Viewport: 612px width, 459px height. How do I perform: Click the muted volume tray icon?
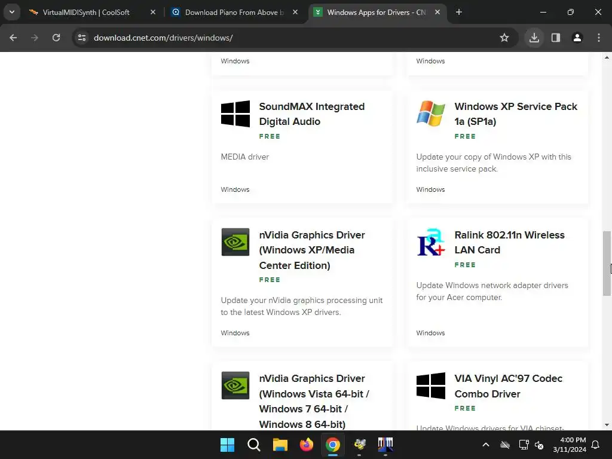point(540,445)
